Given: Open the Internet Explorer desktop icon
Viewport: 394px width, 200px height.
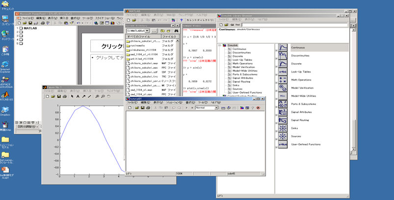Looking at the screenshot, I should click(5, 66).
